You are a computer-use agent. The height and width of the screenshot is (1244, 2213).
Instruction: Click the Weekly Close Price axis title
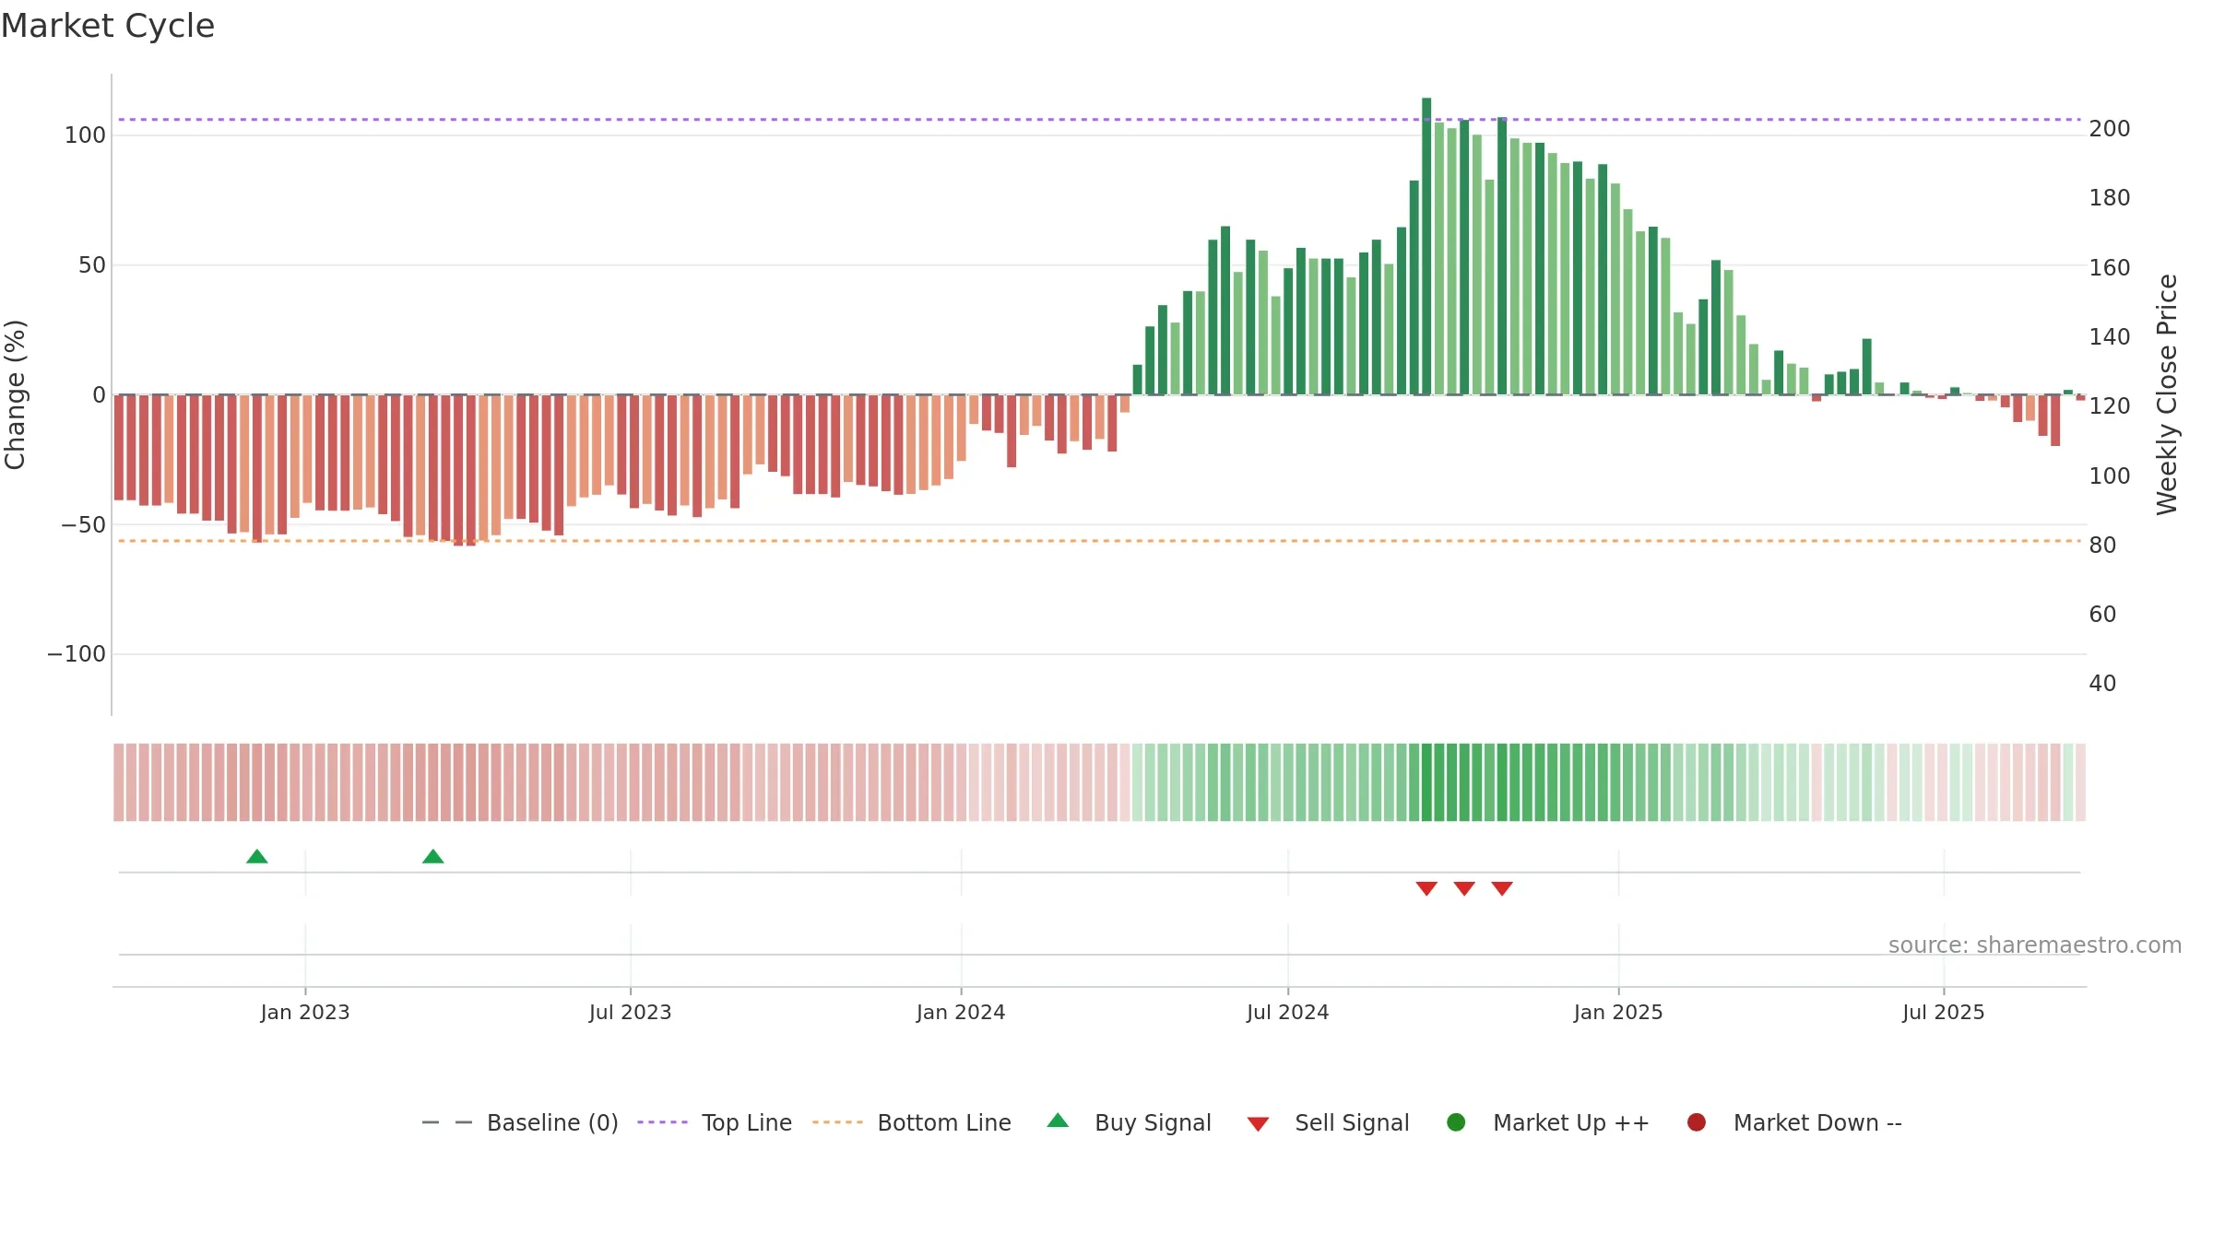click(2167, 394)
